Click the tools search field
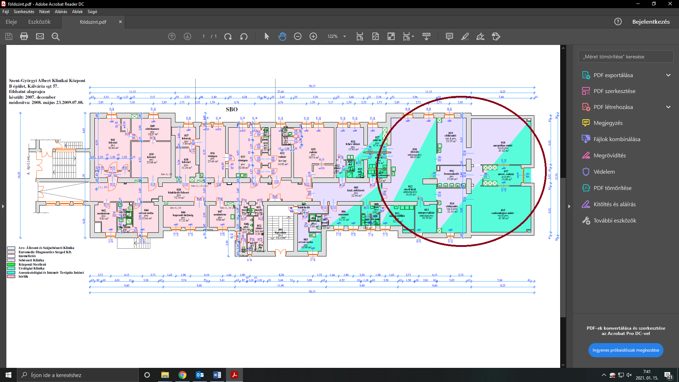 (x=626, y=57)
